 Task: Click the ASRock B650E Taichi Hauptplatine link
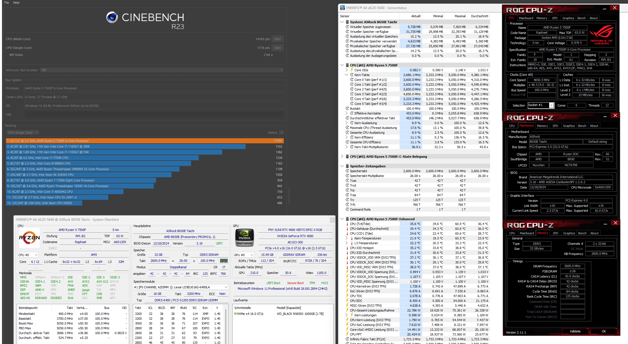pos(180,231)
